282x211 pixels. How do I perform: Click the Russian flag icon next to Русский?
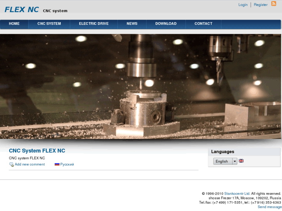click(x=57, y=164)
